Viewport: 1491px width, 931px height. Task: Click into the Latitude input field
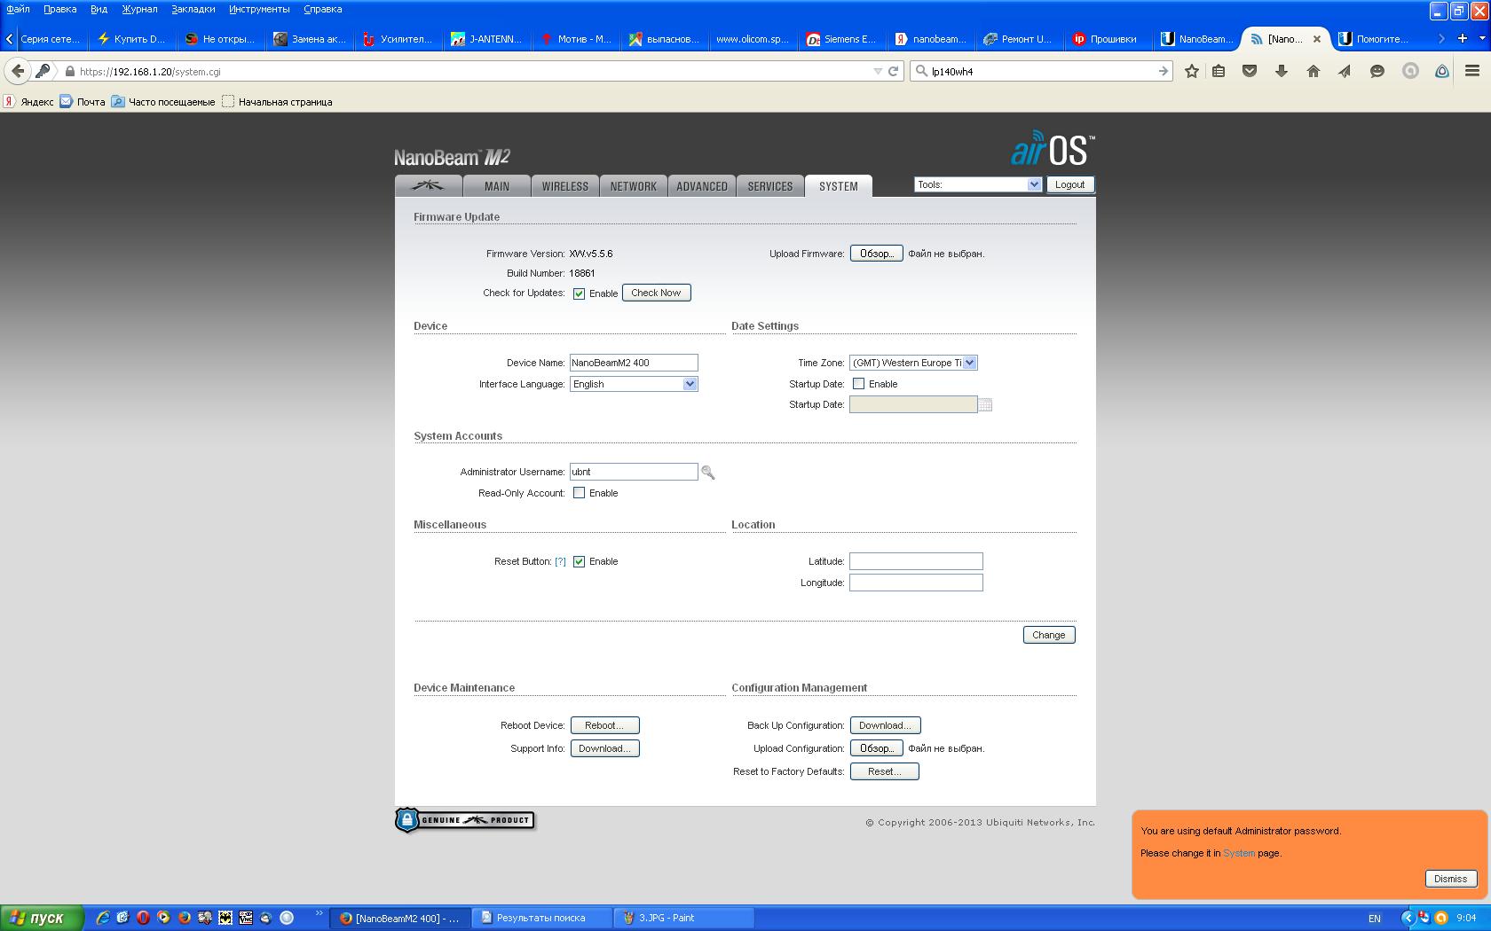click(916, 561)
